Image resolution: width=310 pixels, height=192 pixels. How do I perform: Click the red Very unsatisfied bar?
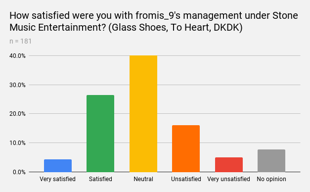click(x=229, y=165)
